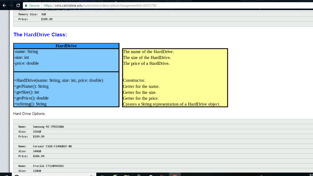Click the '-name: String' attribute row

point(26,51)
